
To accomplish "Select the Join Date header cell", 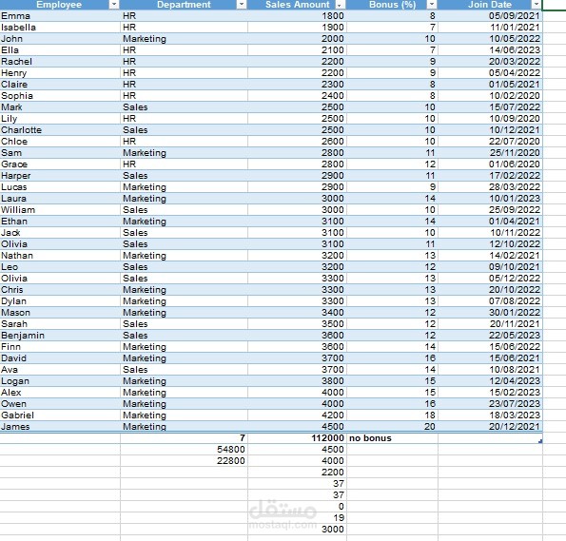I will pos(490,5).
